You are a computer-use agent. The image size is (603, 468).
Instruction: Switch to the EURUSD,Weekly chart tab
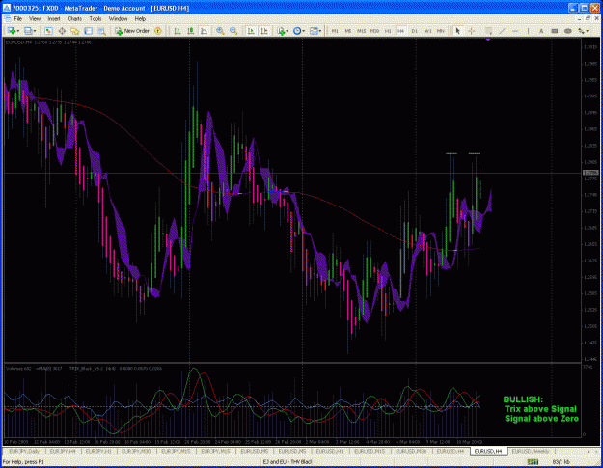point(531,451)
